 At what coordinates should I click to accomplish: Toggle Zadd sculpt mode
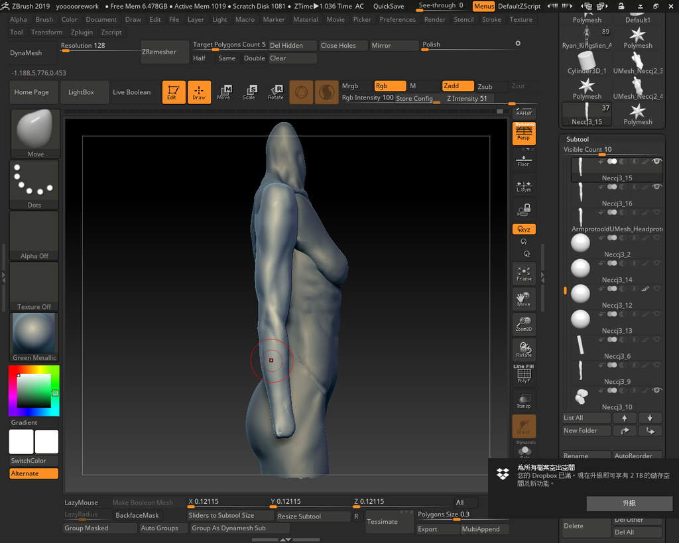coord(458,86)
